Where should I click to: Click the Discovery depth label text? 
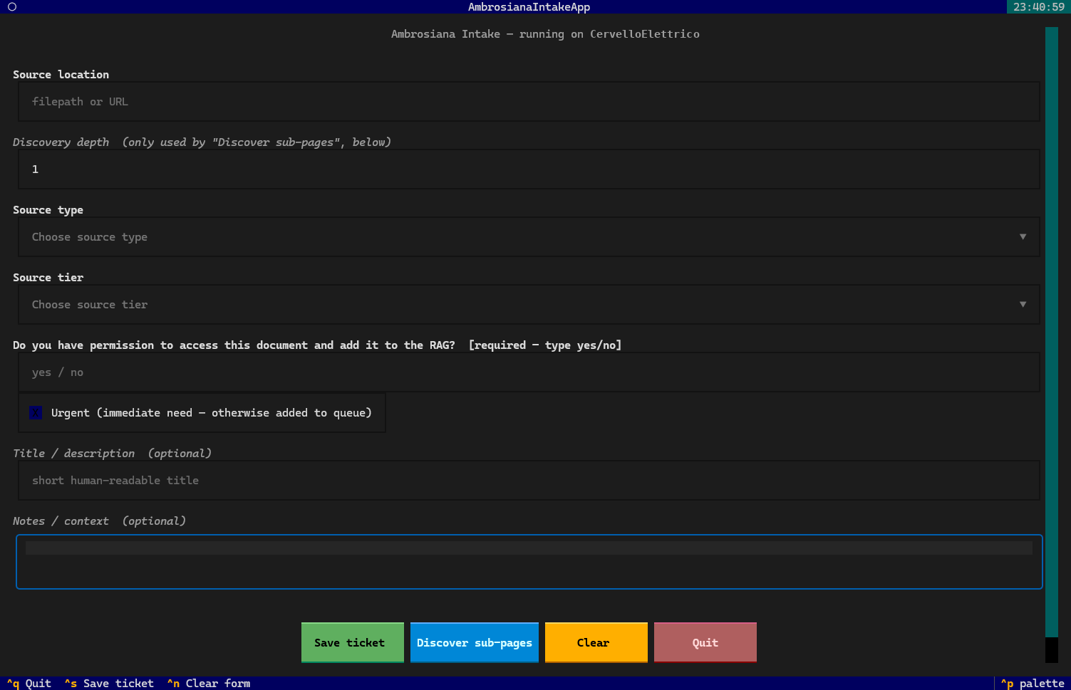[x=202, y=142]
